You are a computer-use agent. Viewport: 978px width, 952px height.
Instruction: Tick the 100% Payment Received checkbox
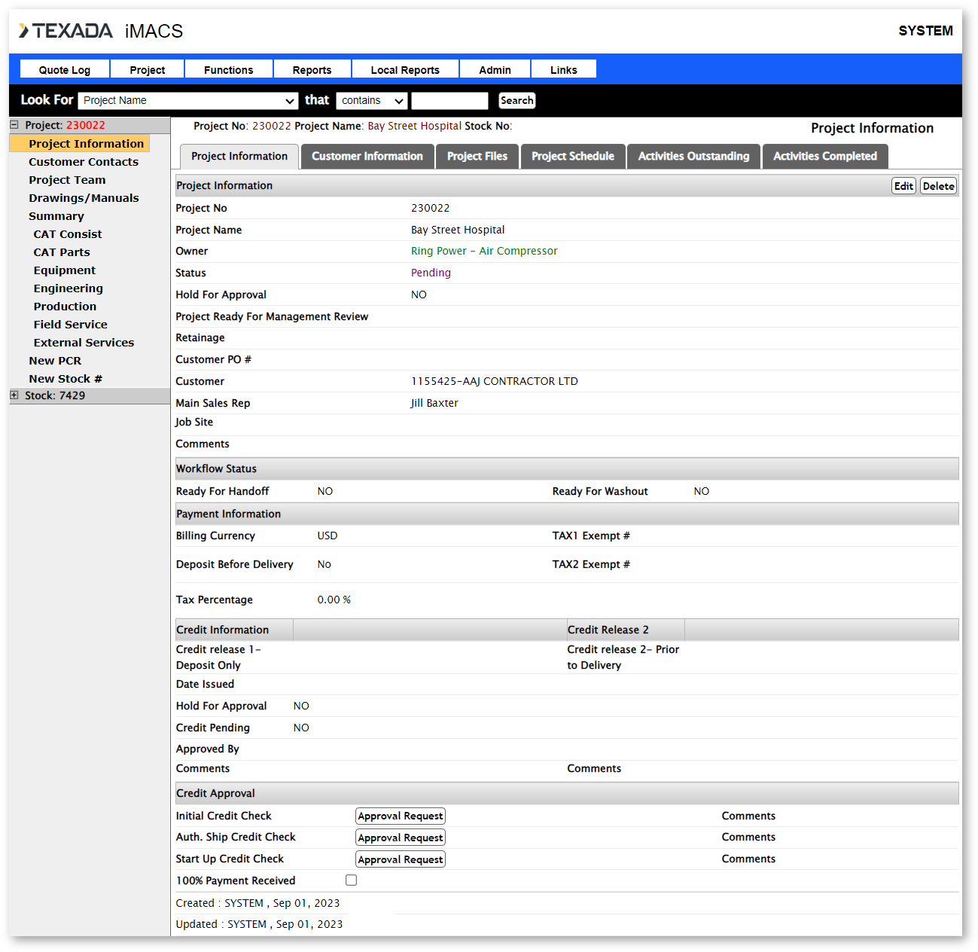(351, 880)
